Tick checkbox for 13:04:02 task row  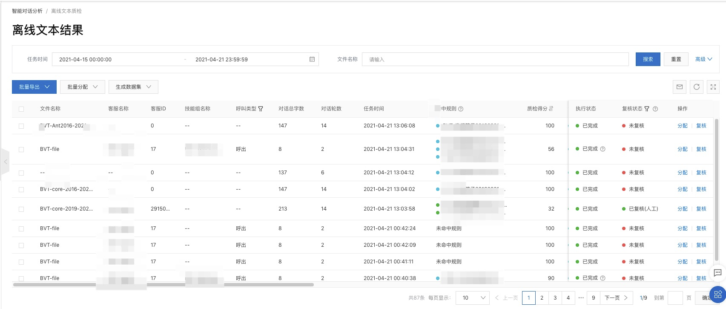[21, 190]
